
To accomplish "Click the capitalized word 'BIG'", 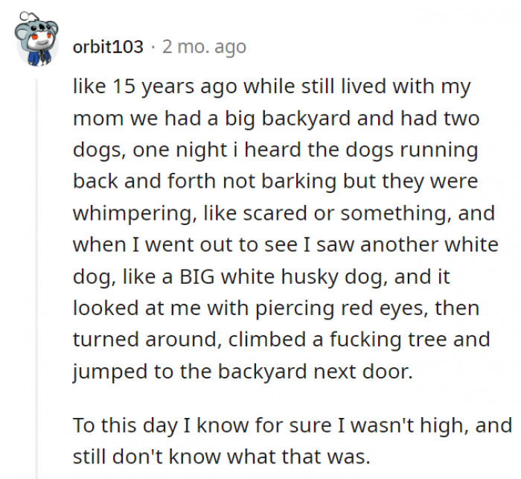I will tap(196, 276).
